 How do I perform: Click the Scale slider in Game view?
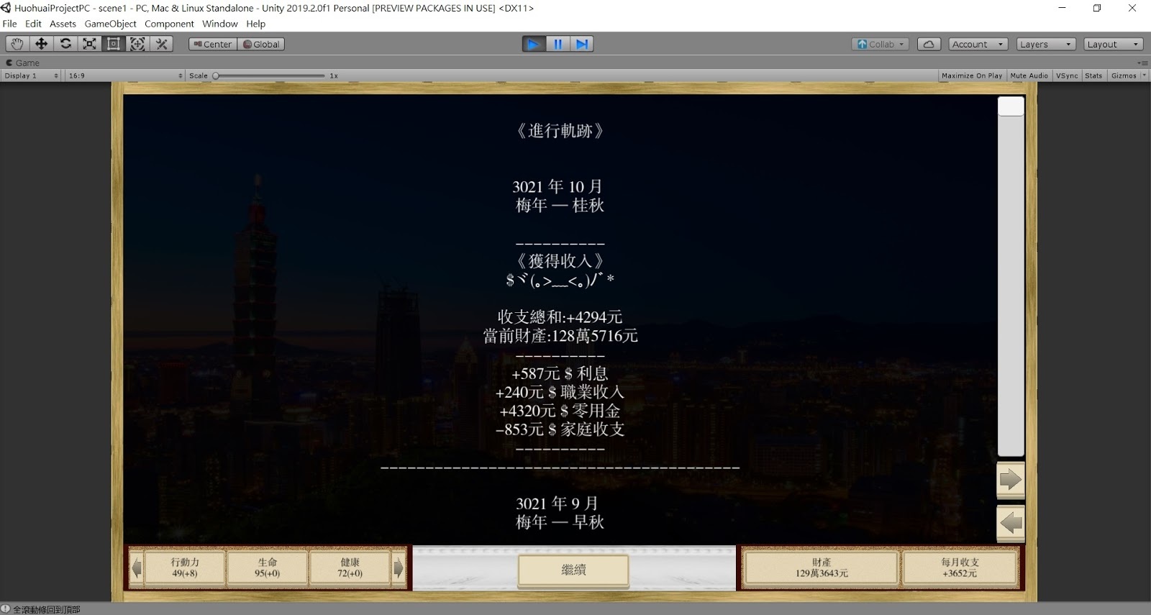(270, 76)
